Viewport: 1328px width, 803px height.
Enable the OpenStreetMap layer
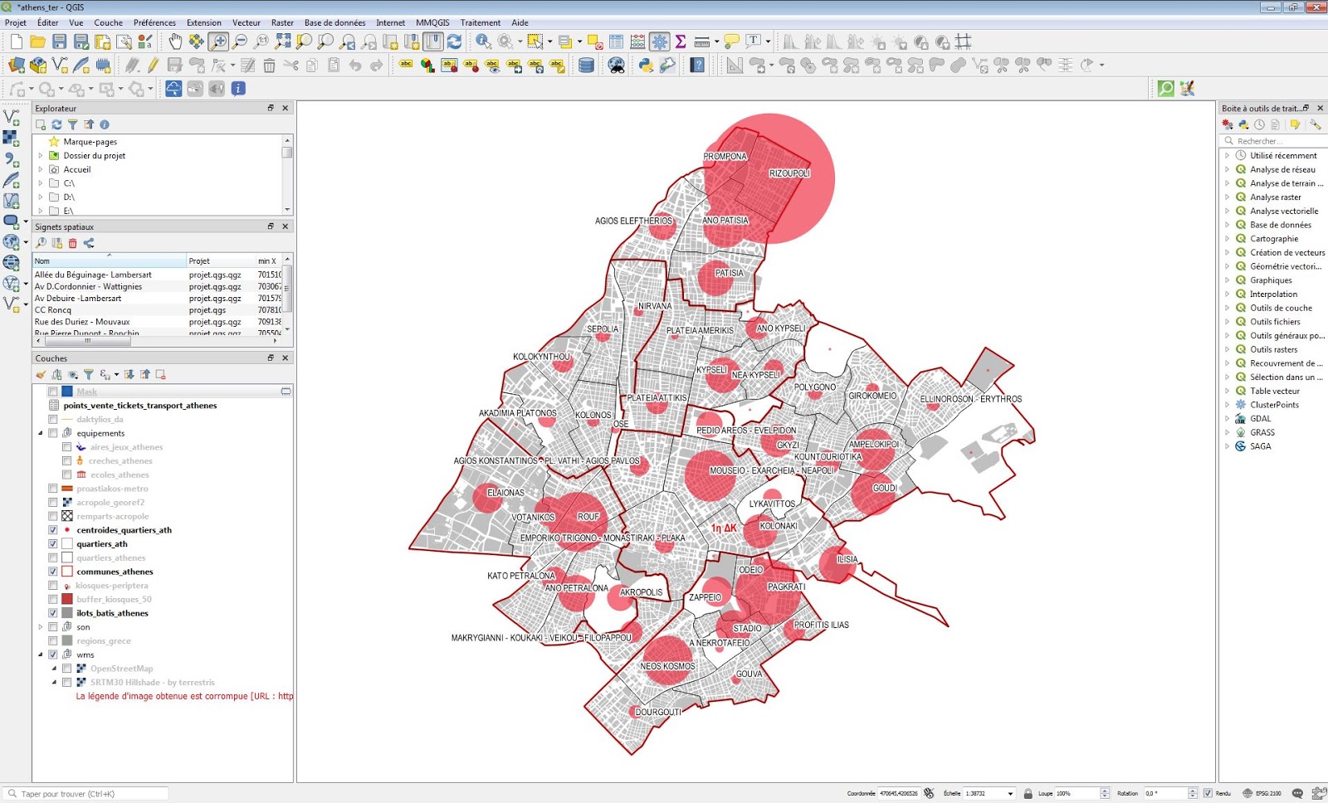pos(66,669)
